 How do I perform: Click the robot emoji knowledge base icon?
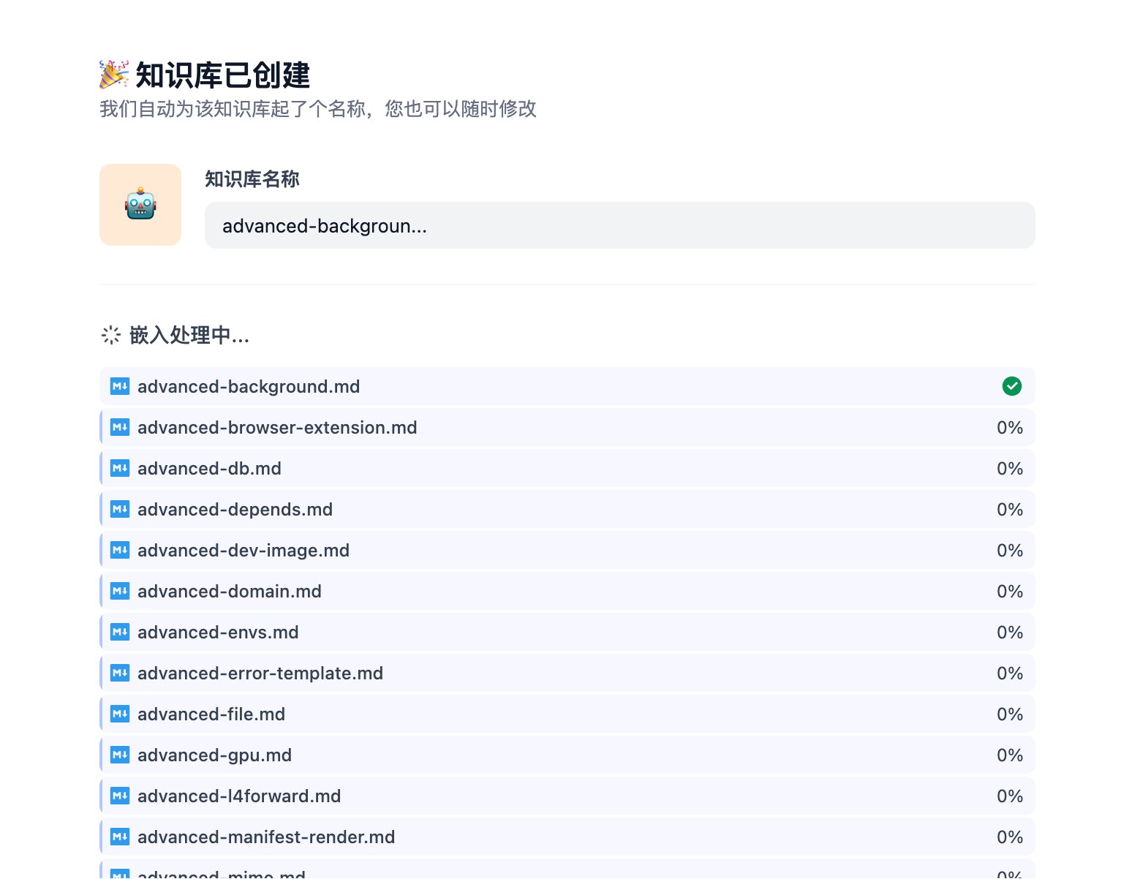(x=140, y=205)
